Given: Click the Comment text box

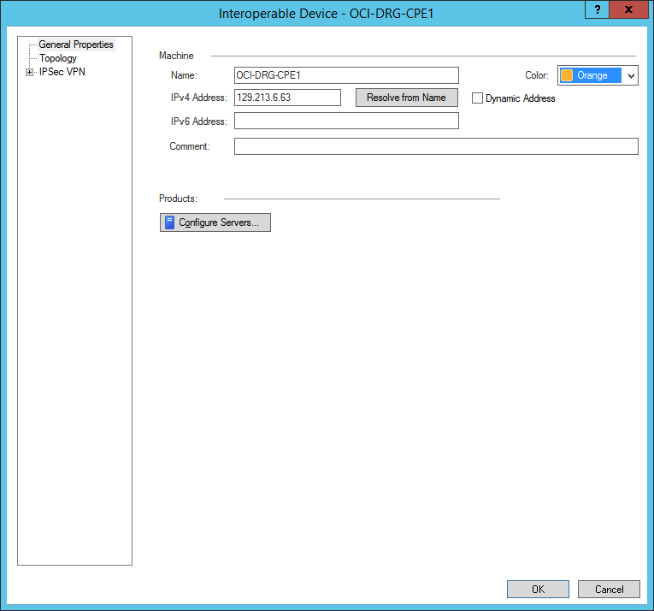Looking at the screenshot, I should point(436,146).
